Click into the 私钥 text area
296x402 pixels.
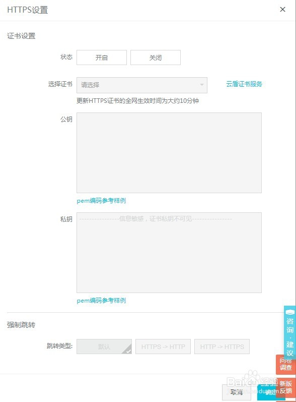pos(169,253)
